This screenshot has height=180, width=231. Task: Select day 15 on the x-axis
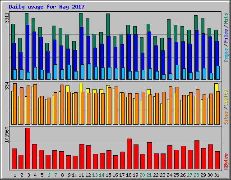point(108,175)
